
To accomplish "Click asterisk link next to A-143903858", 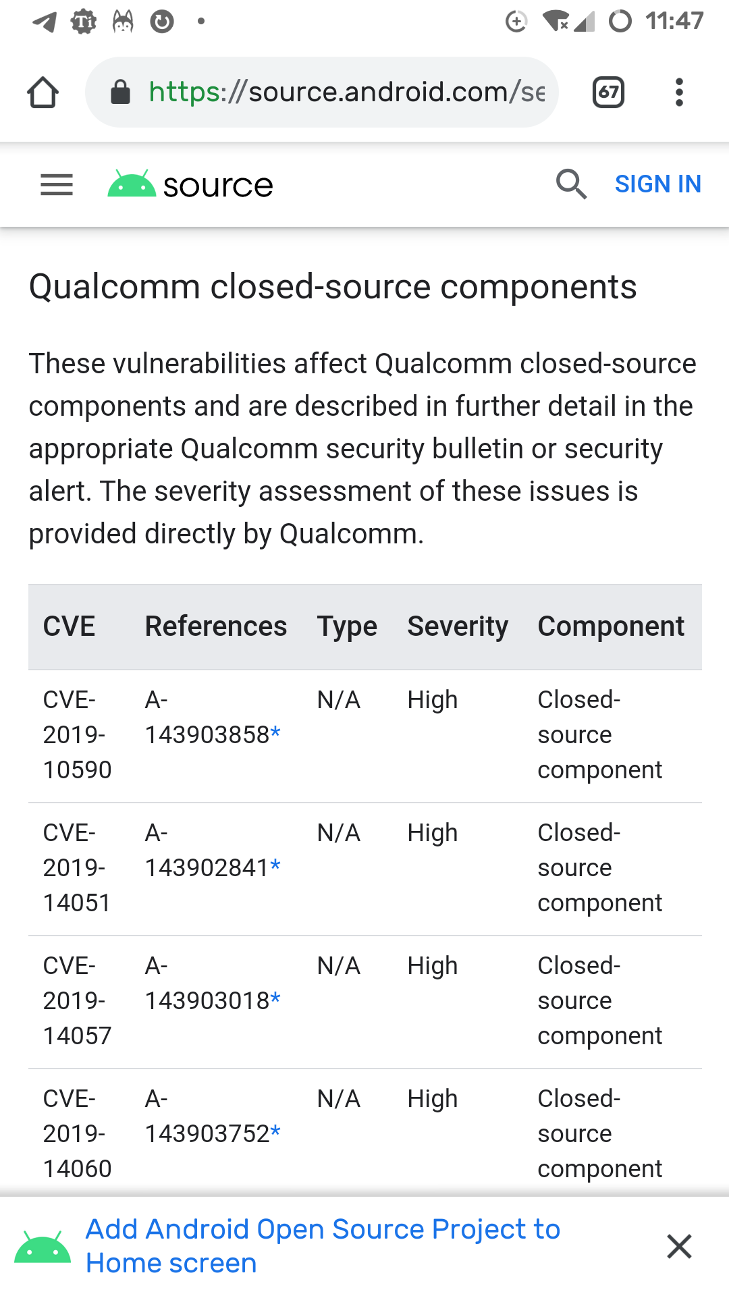I will click(x=275, y=734).
